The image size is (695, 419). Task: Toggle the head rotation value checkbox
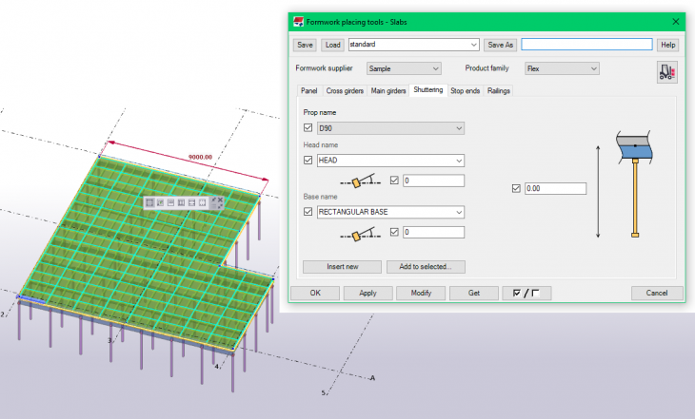pyautogui.click(x=394, y=181)
